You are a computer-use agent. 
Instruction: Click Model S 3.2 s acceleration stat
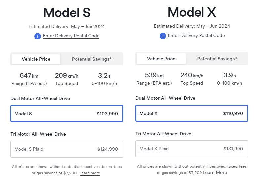[104, 76]
